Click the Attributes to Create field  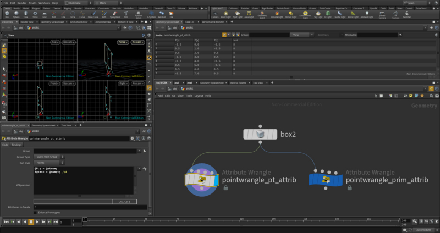coord(90,207)
